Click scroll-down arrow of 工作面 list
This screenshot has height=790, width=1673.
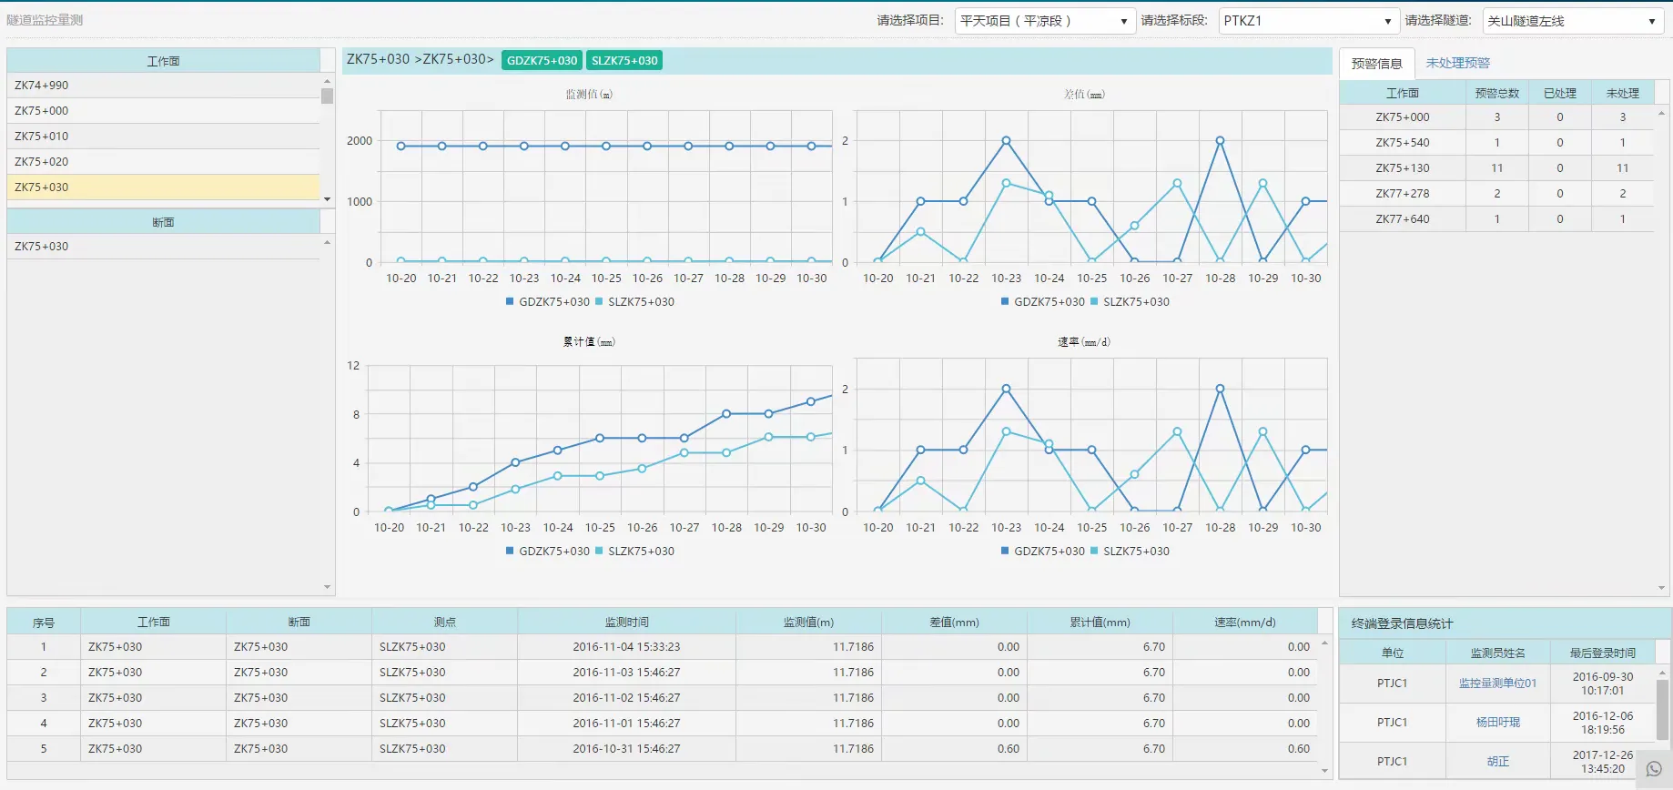(327, 199)
